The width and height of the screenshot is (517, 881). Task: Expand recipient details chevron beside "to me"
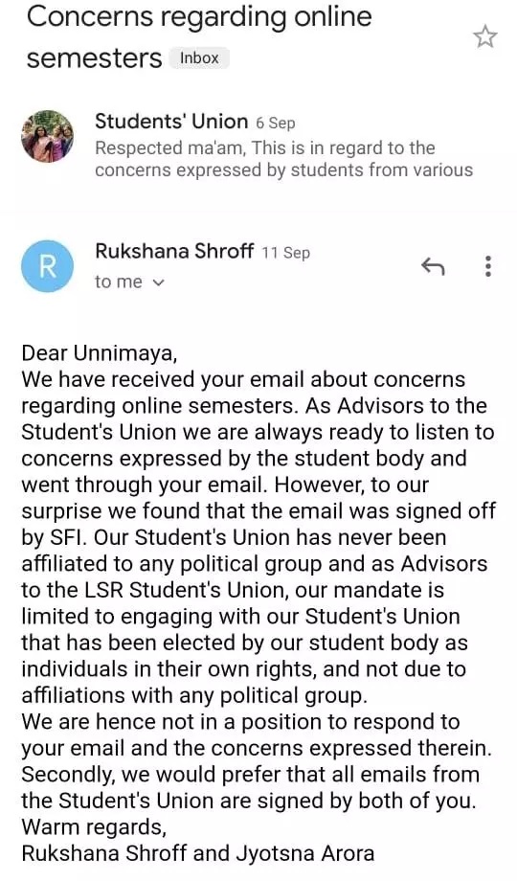pos(159,282)
